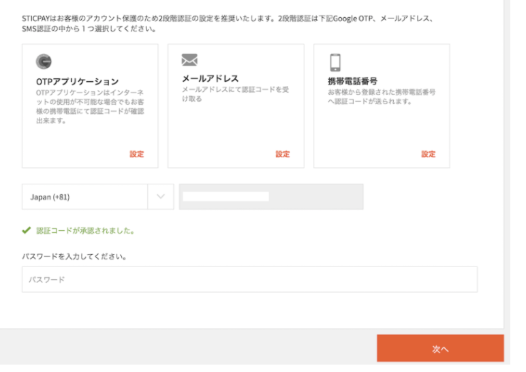Click the お客様から登録された携帯電話番号 description
Screen dimensions: 526x372
click(382, 97)
